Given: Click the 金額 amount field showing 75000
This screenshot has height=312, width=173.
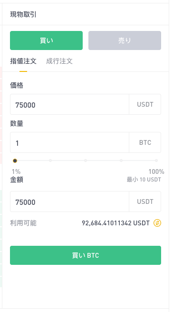Looking at the screenshot, I should point(69,202).
